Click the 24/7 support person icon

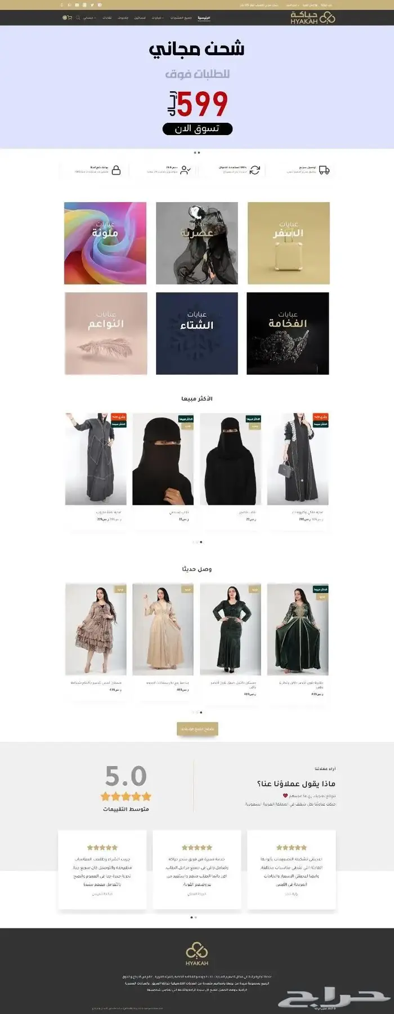(185, 170)
